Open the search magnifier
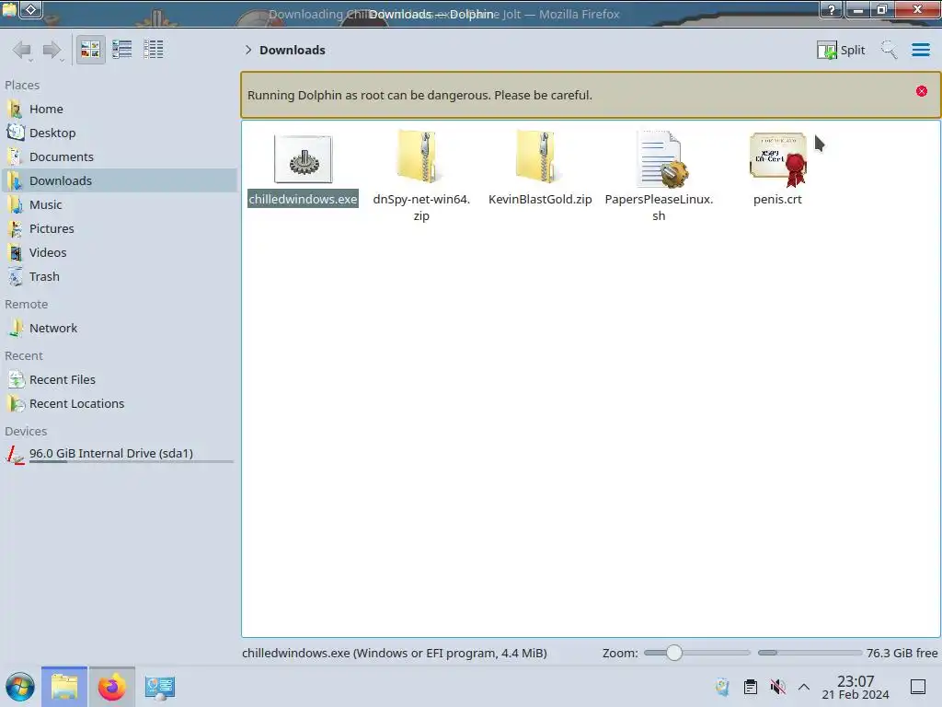 (889, 50)
